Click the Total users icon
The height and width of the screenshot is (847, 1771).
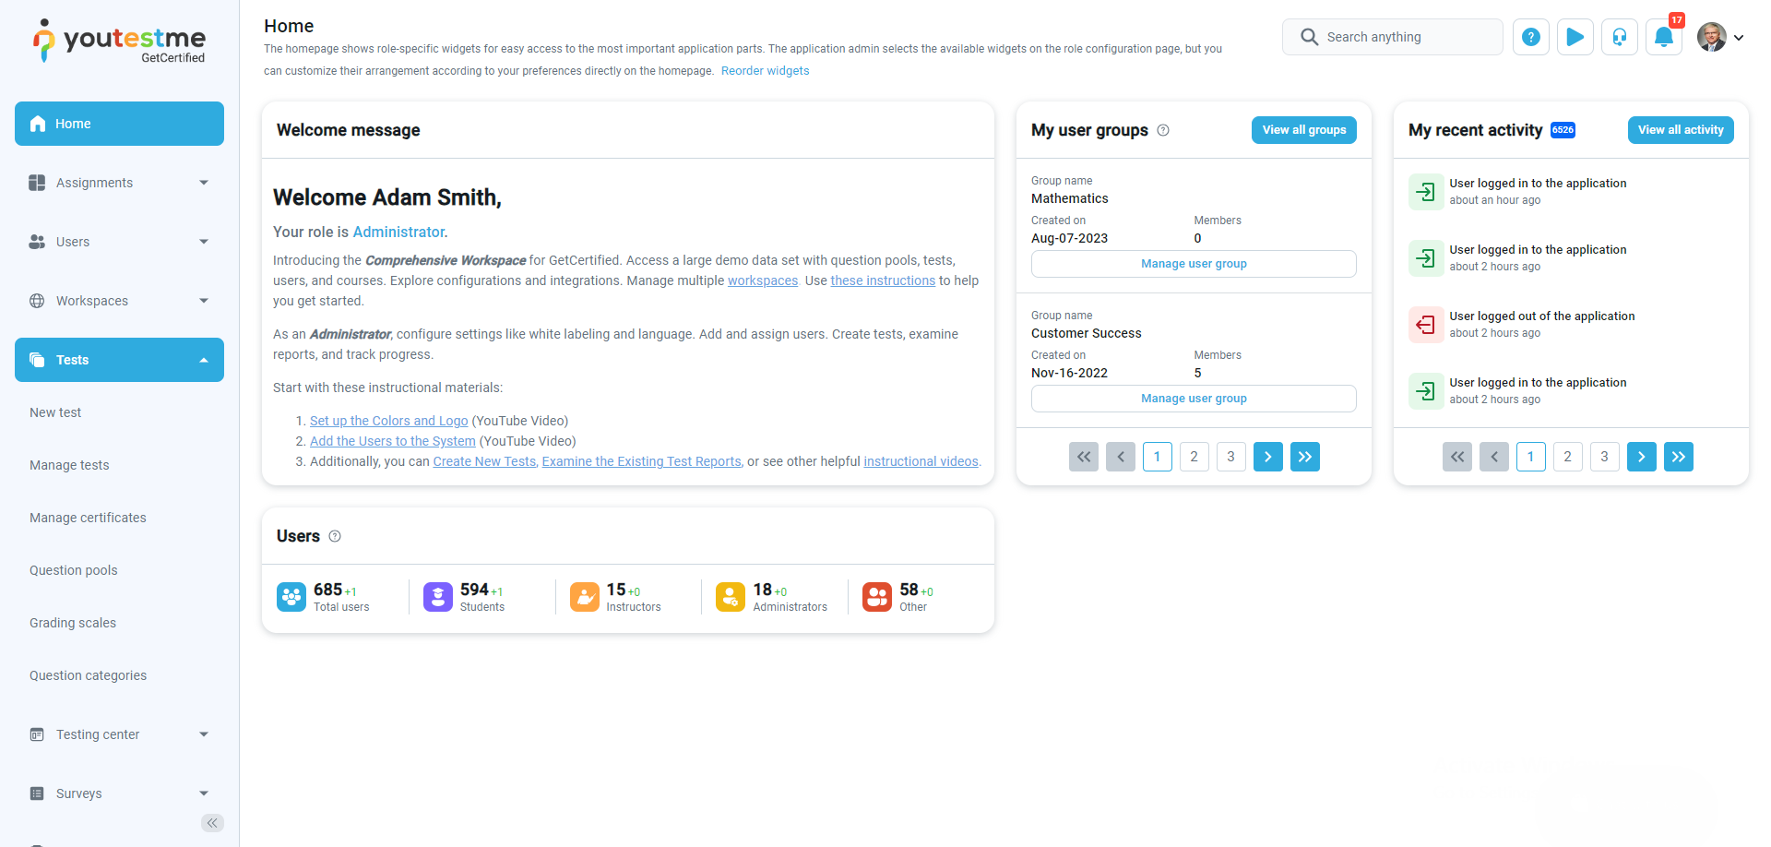pyautogui.click(x=291, y=597)
